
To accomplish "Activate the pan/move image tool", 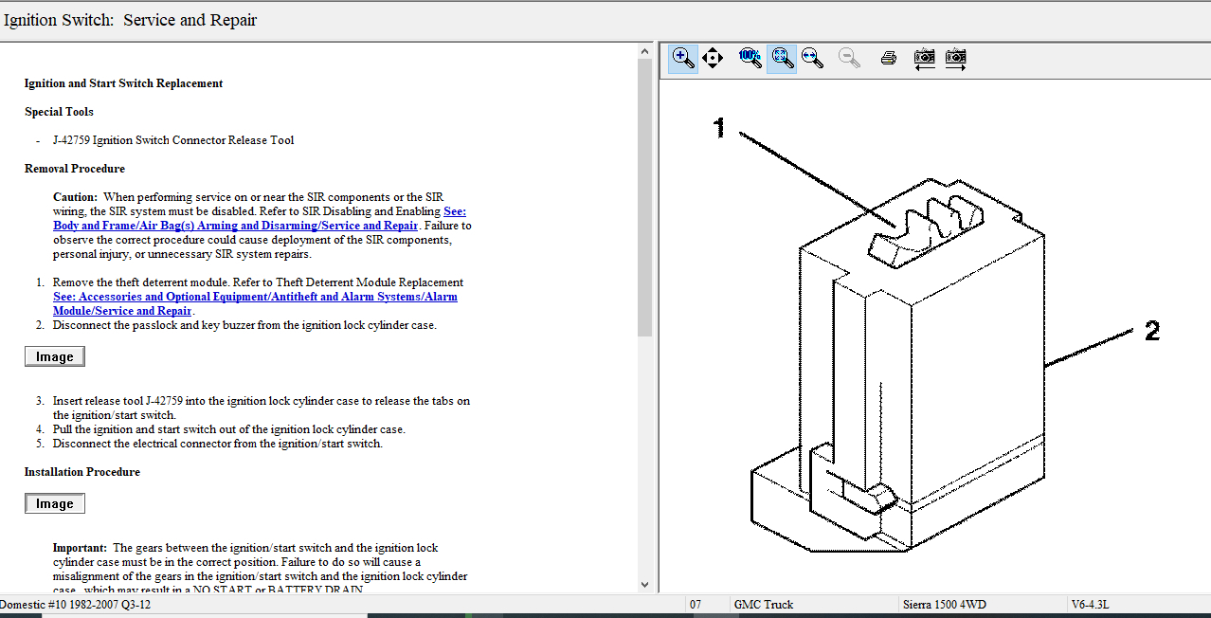I will pos(714,58).
